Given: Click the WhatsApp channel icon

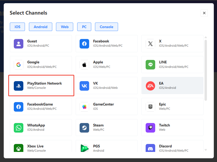Looking at the screenshot, I should click(18, 128).
